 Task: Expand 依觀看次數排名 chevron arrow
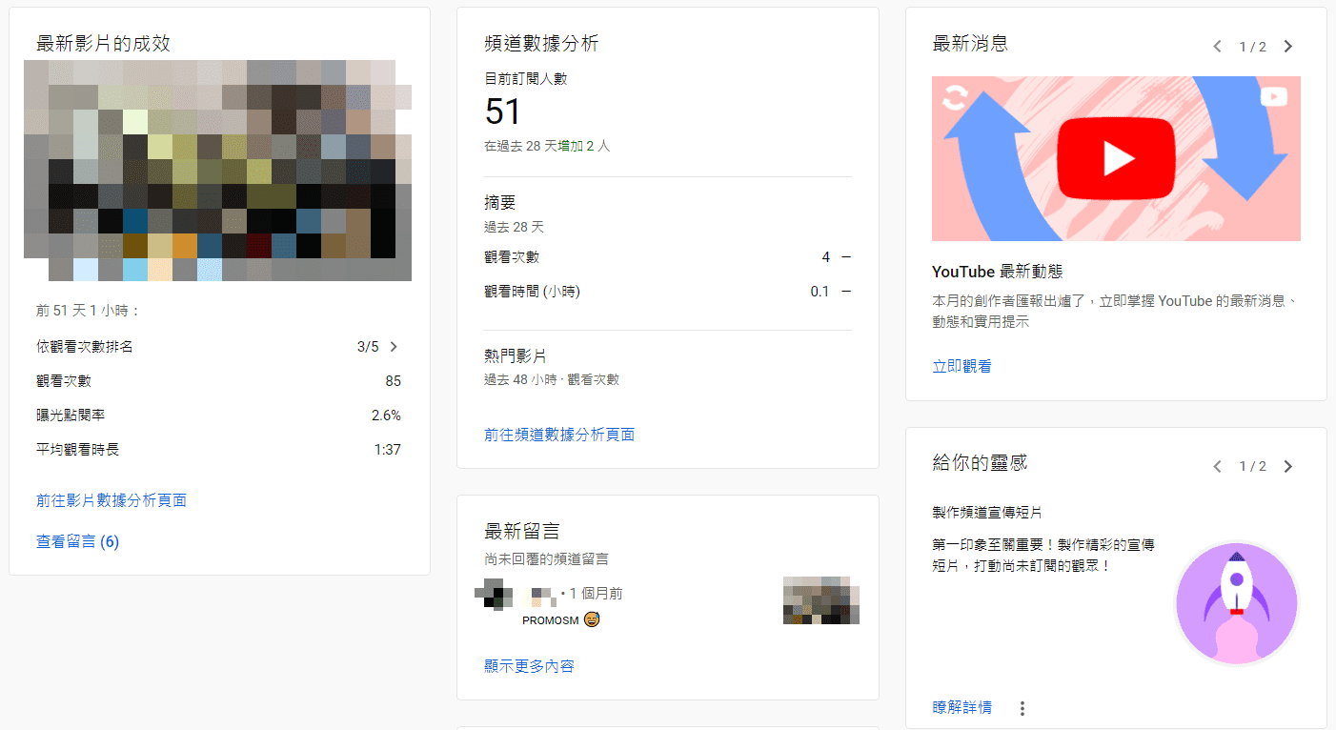pyautogui.click(x=394, y=347)
